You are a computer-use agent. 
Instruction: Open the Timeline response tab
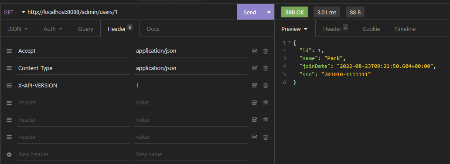coord(405,29)
